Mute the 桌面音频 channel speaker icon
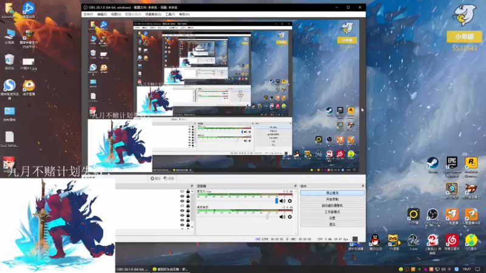Image resolution: width=486 pixels, height=273 pixels. (x=282, y=217)
